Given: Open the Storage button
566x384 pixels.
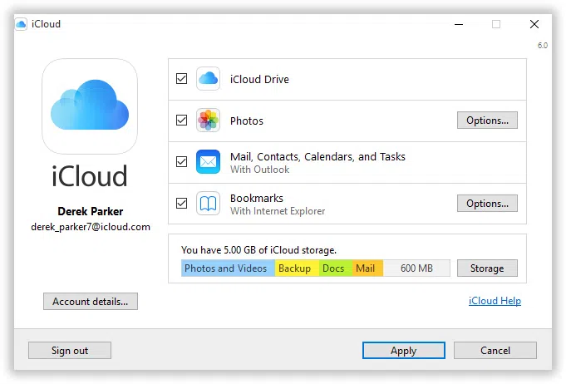Looking at the screenshot, I should (x=487, y=268).
